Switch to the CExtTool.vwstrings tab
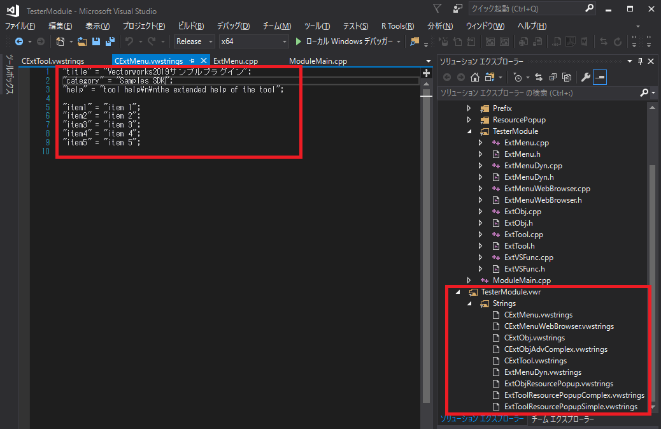The height and width of the screenshot is (429, 661). [53, 61]
